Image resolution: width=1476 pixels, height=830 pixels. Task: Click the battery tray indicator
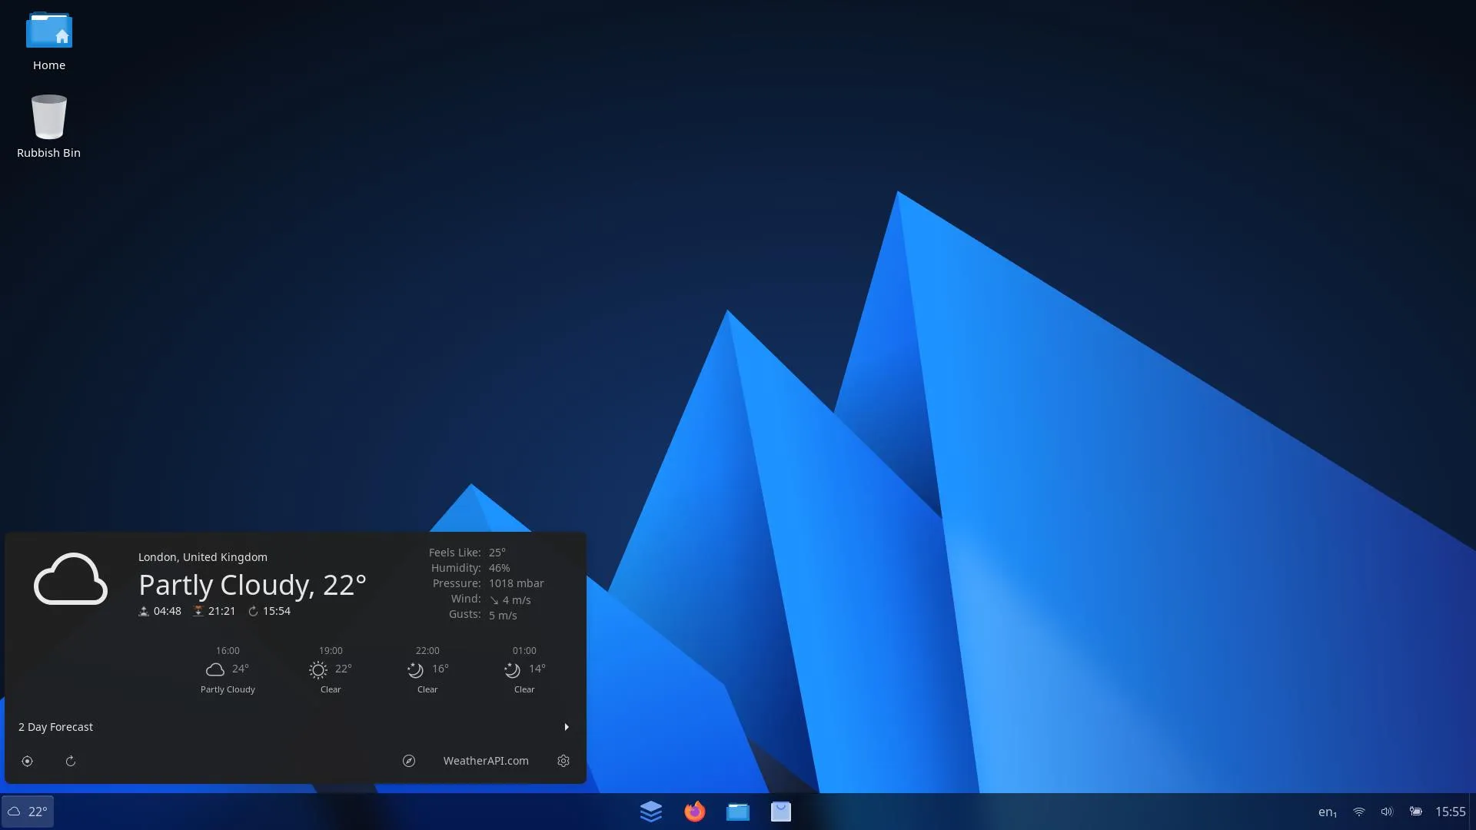1415,812
